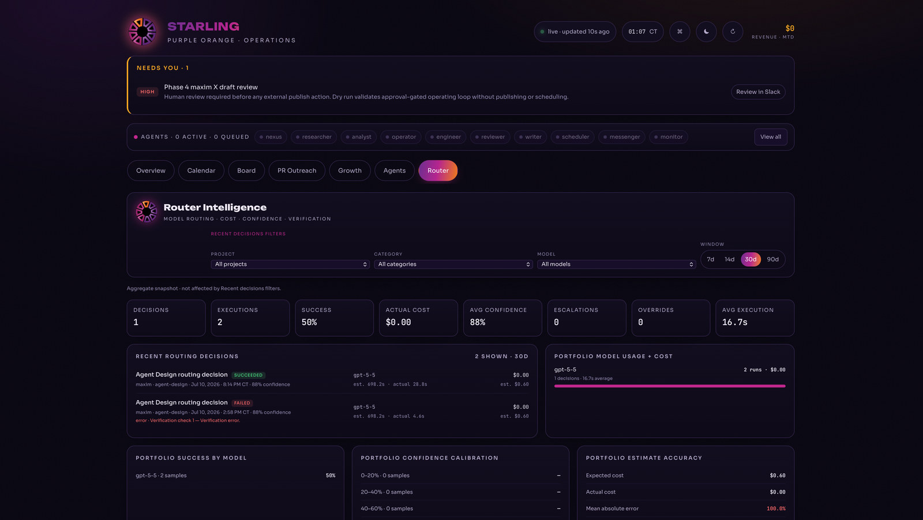Set window to 90d

coord(773,259)
